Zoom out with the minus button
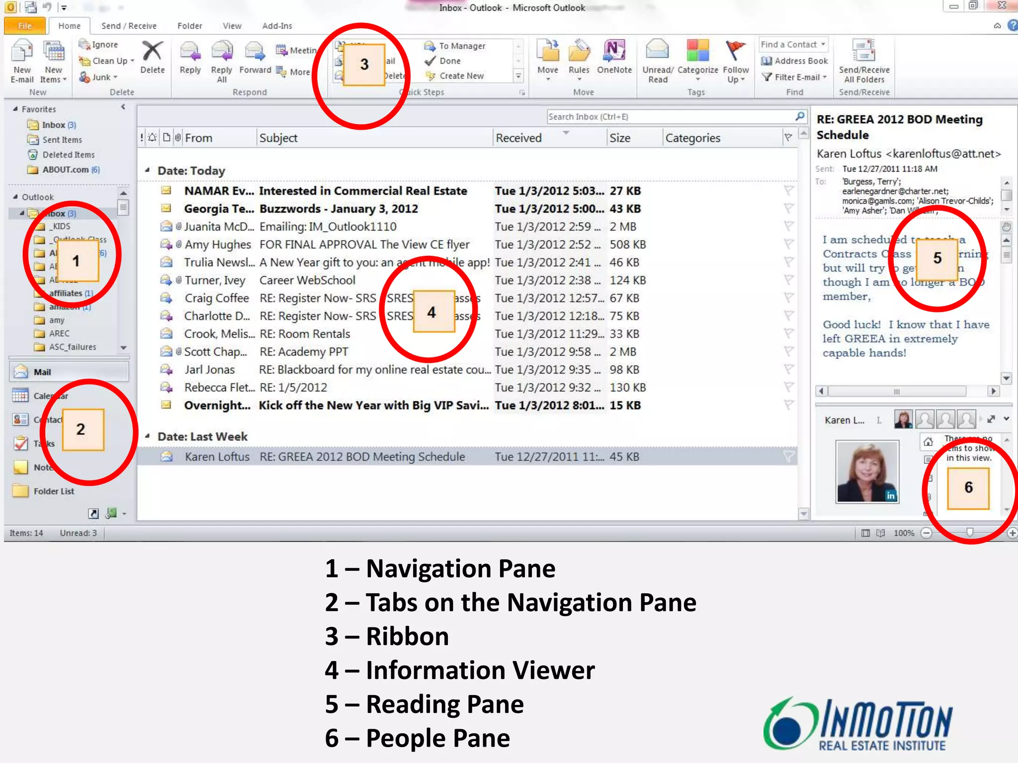The width and height of the screenshot is (1018, 763). coord(926,533)
